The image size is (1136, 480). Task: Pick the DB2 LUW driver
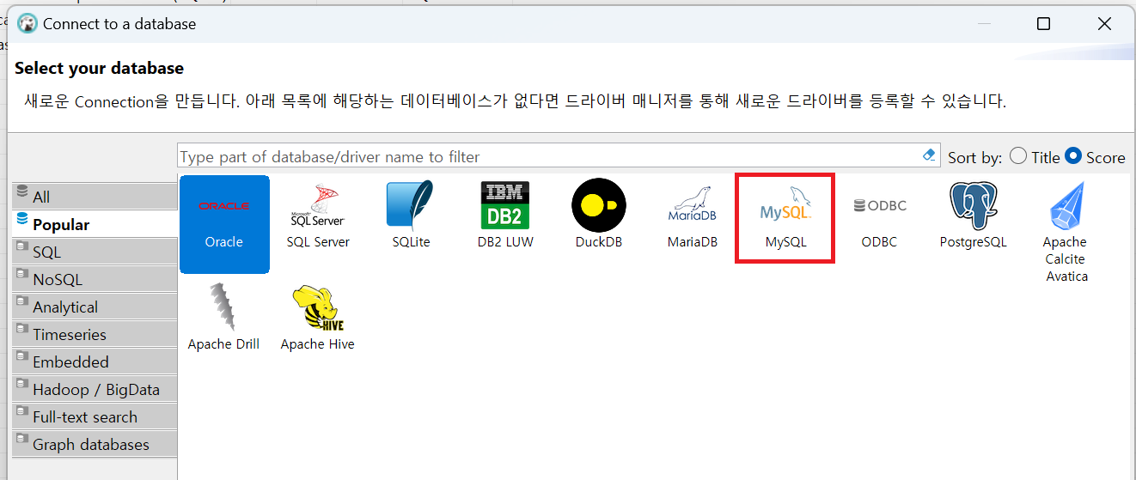click(505, 215)
